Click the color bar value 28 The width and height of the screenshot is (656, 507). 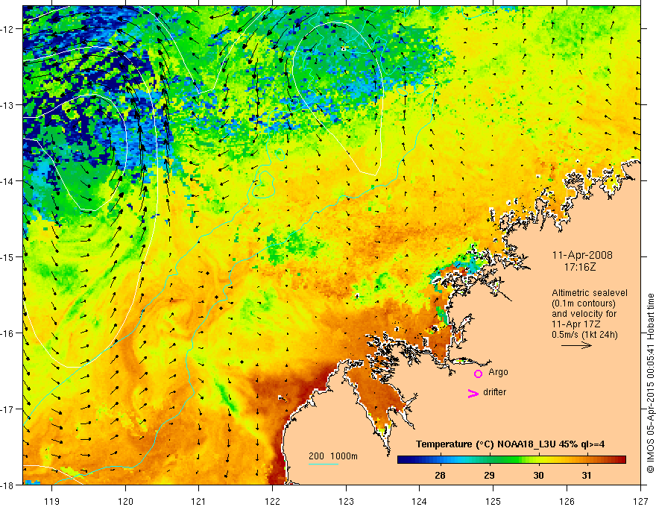click(x=440, y=475)
